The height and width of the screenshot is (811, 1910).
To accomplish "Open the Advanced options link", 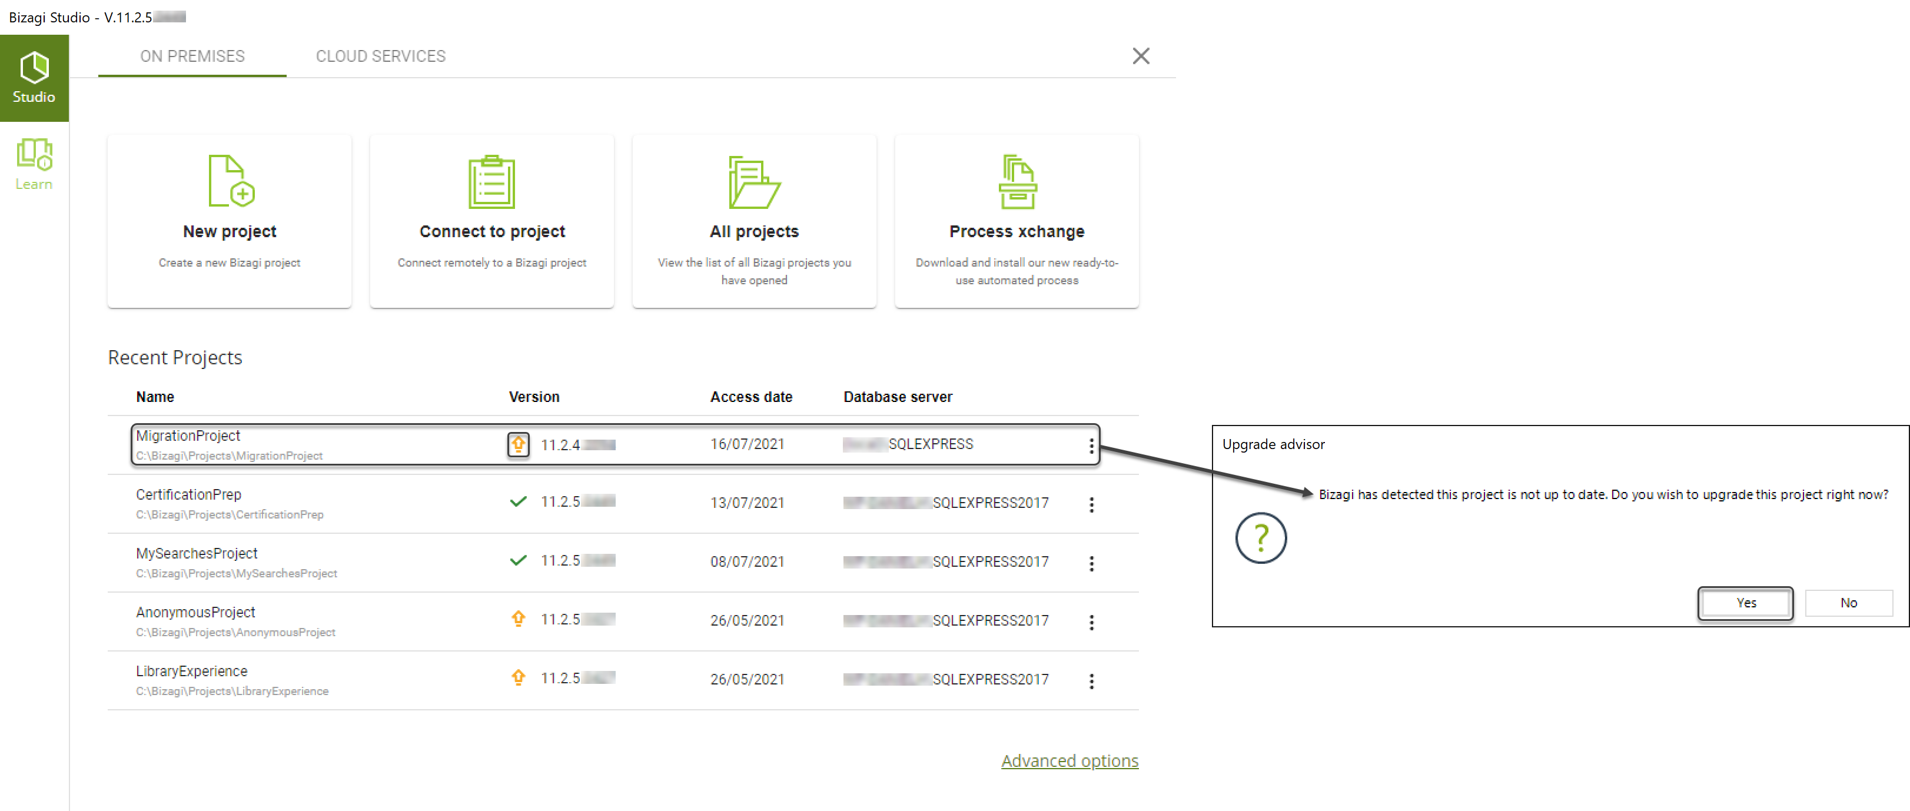I will (x=1069, y=760).
